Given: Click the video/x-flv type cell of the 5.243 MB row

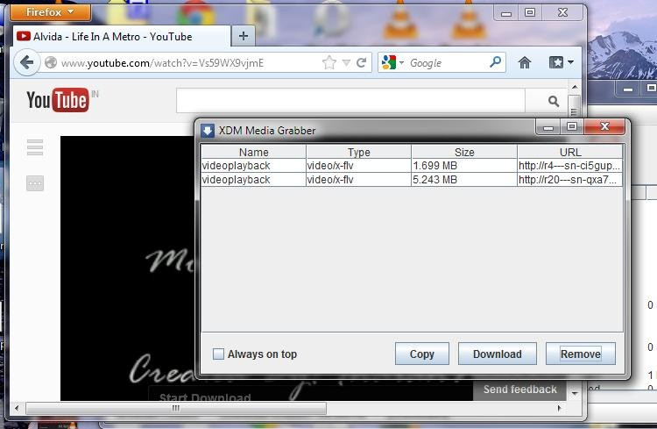Looking at the screenshot, I should pos(358,180).
